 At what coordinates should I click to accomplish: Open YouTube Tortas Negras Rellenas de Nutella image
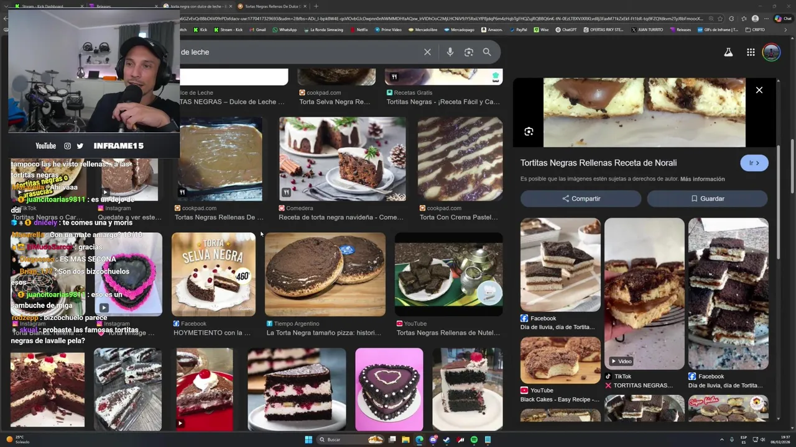pyautogui.click(x=448, y=274)
